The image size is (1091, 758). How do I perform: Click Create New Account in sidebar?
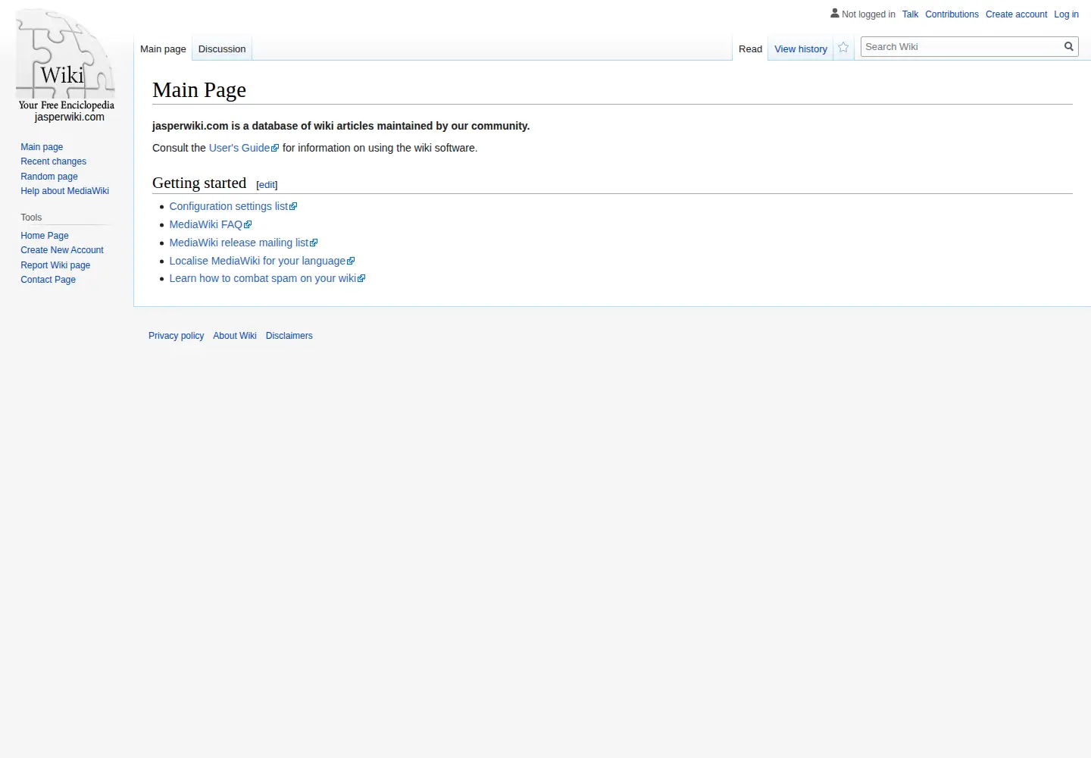(62, 250)
